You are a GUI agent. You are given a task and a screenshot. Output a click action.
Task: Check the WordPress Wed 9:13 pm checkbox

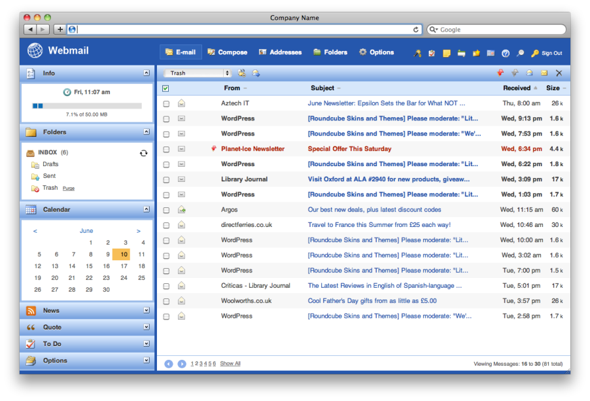(x=166, y=119)
